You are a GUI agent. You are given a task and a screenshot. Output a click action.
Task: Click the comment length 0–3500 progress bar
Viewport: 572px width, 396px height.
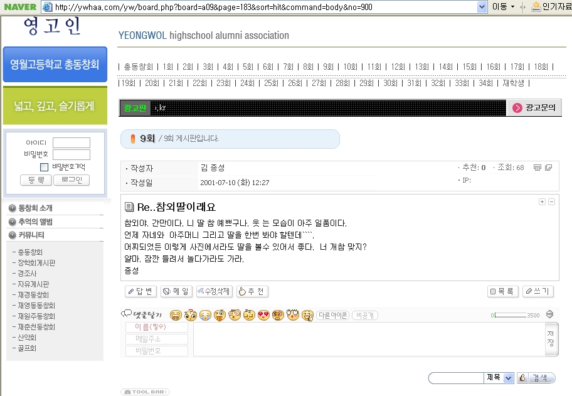click(511, 315)
